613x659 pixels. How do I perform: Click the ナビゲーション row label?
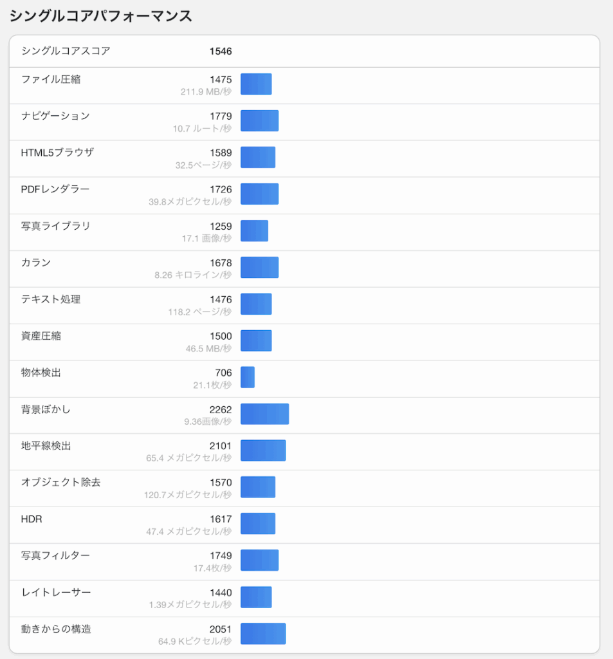point(55,116)
